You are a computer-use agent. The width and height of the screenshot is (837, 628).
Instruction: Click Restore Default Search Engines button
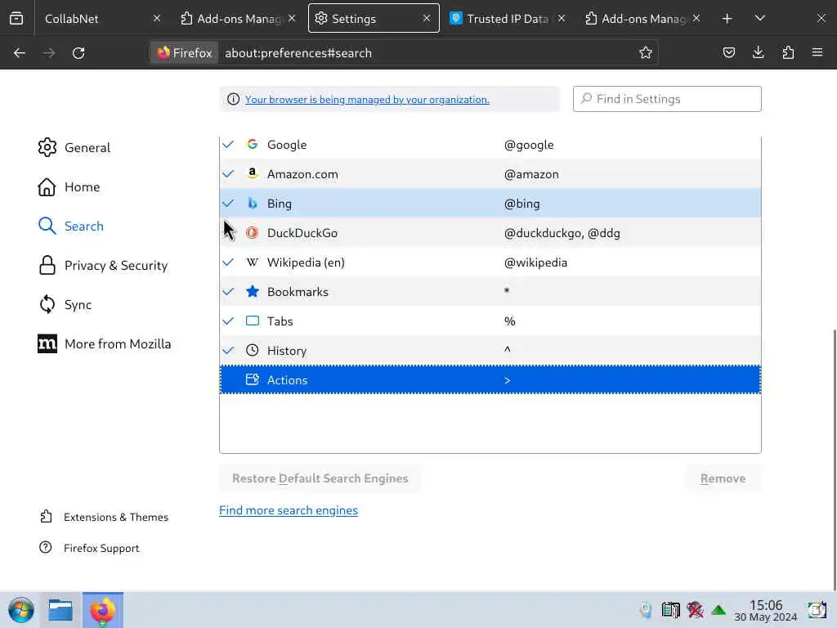click(320, 478)
